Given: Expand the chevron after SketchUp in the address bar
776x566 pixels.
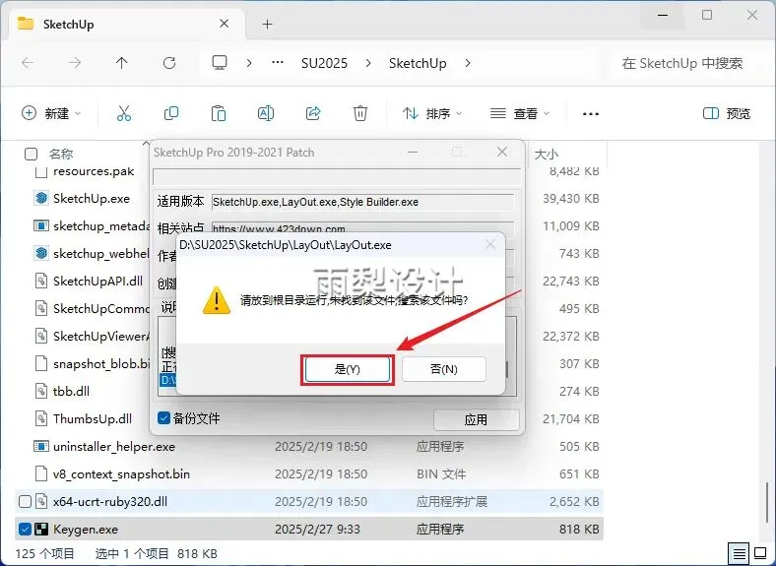Looking at the screenshot, I should click(468, 63).
